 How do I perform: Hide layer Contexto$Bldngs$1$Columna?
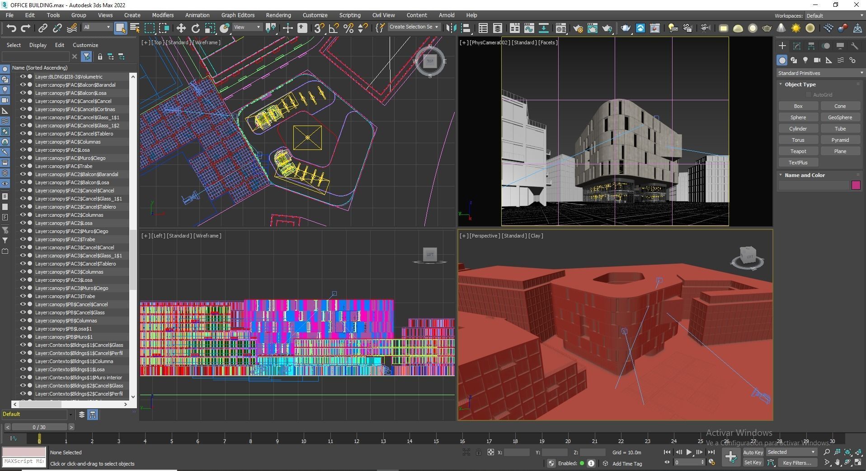(23, 361)
